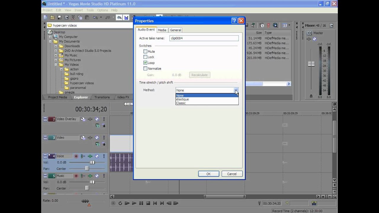379x213 pixels.
Task: Click the Arm for Record icon on Music track
Action: point(76,176)
